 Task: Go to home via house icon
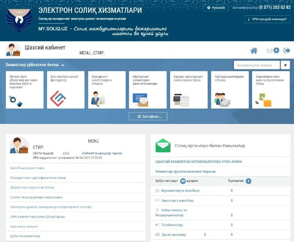pyautogui.click(x=254, y=51)
